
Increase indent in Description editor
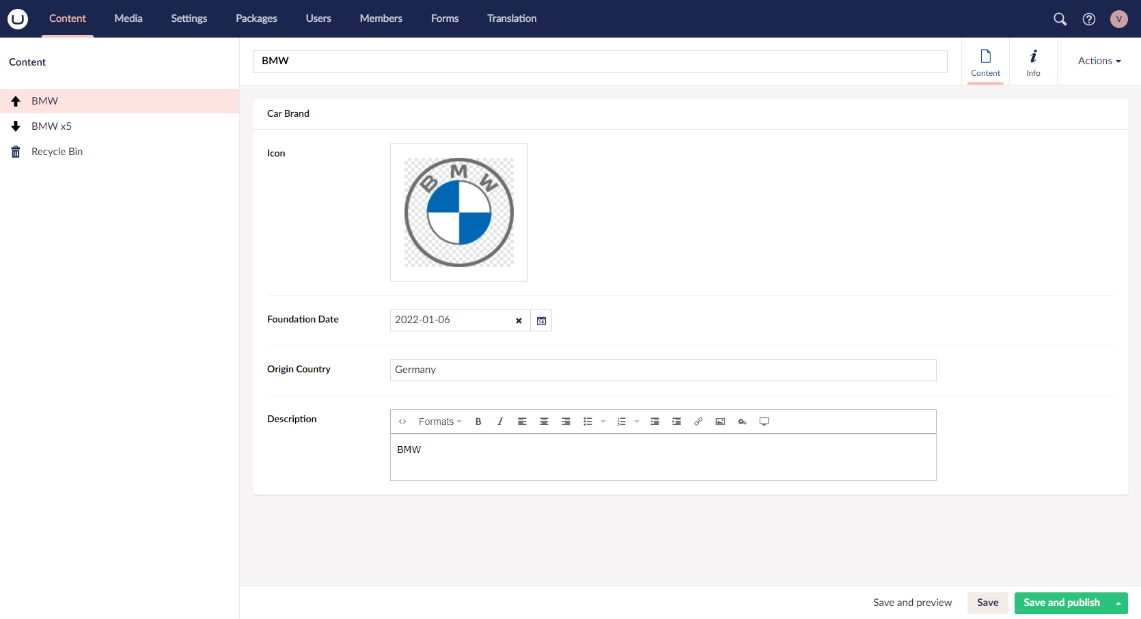pos(676,422)
